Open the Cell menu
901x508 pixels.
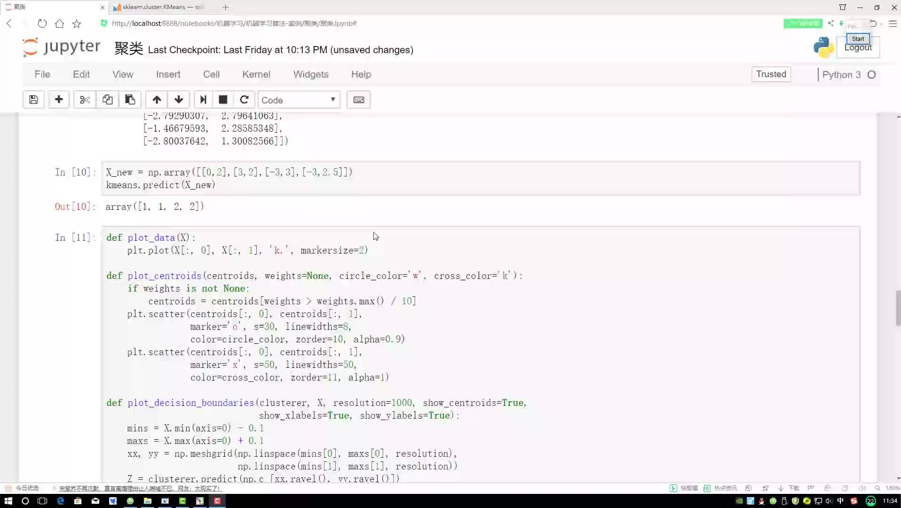[211, 74]
